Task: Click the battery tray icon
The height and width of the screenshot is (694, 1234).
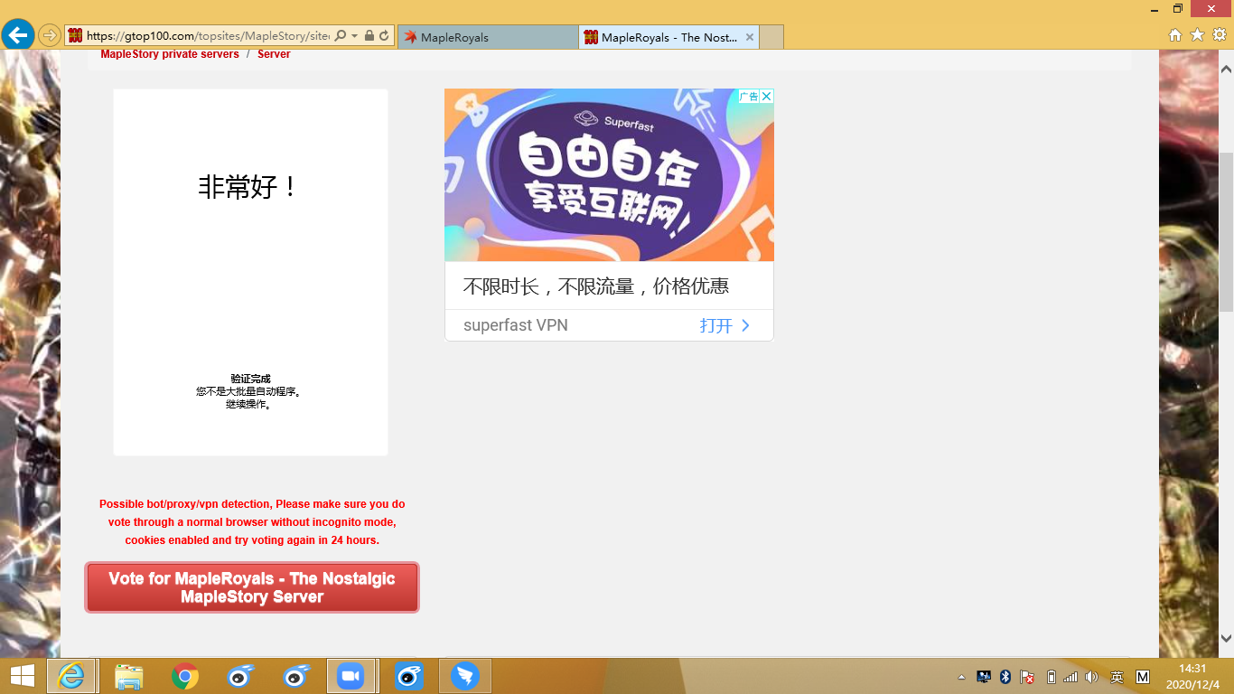Action: pos(1051,677)
